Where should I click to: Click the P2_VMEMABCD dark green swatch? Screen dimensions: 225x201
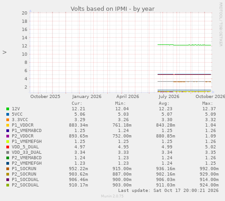(x=8, y=158)
